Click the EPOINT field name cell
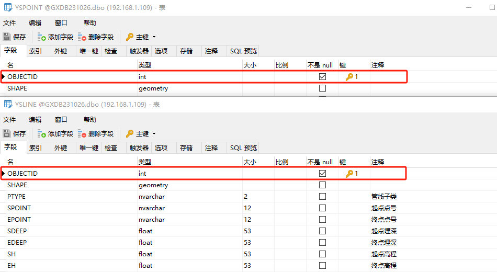This screenshot has height=272, width=497. coord(19,220)
